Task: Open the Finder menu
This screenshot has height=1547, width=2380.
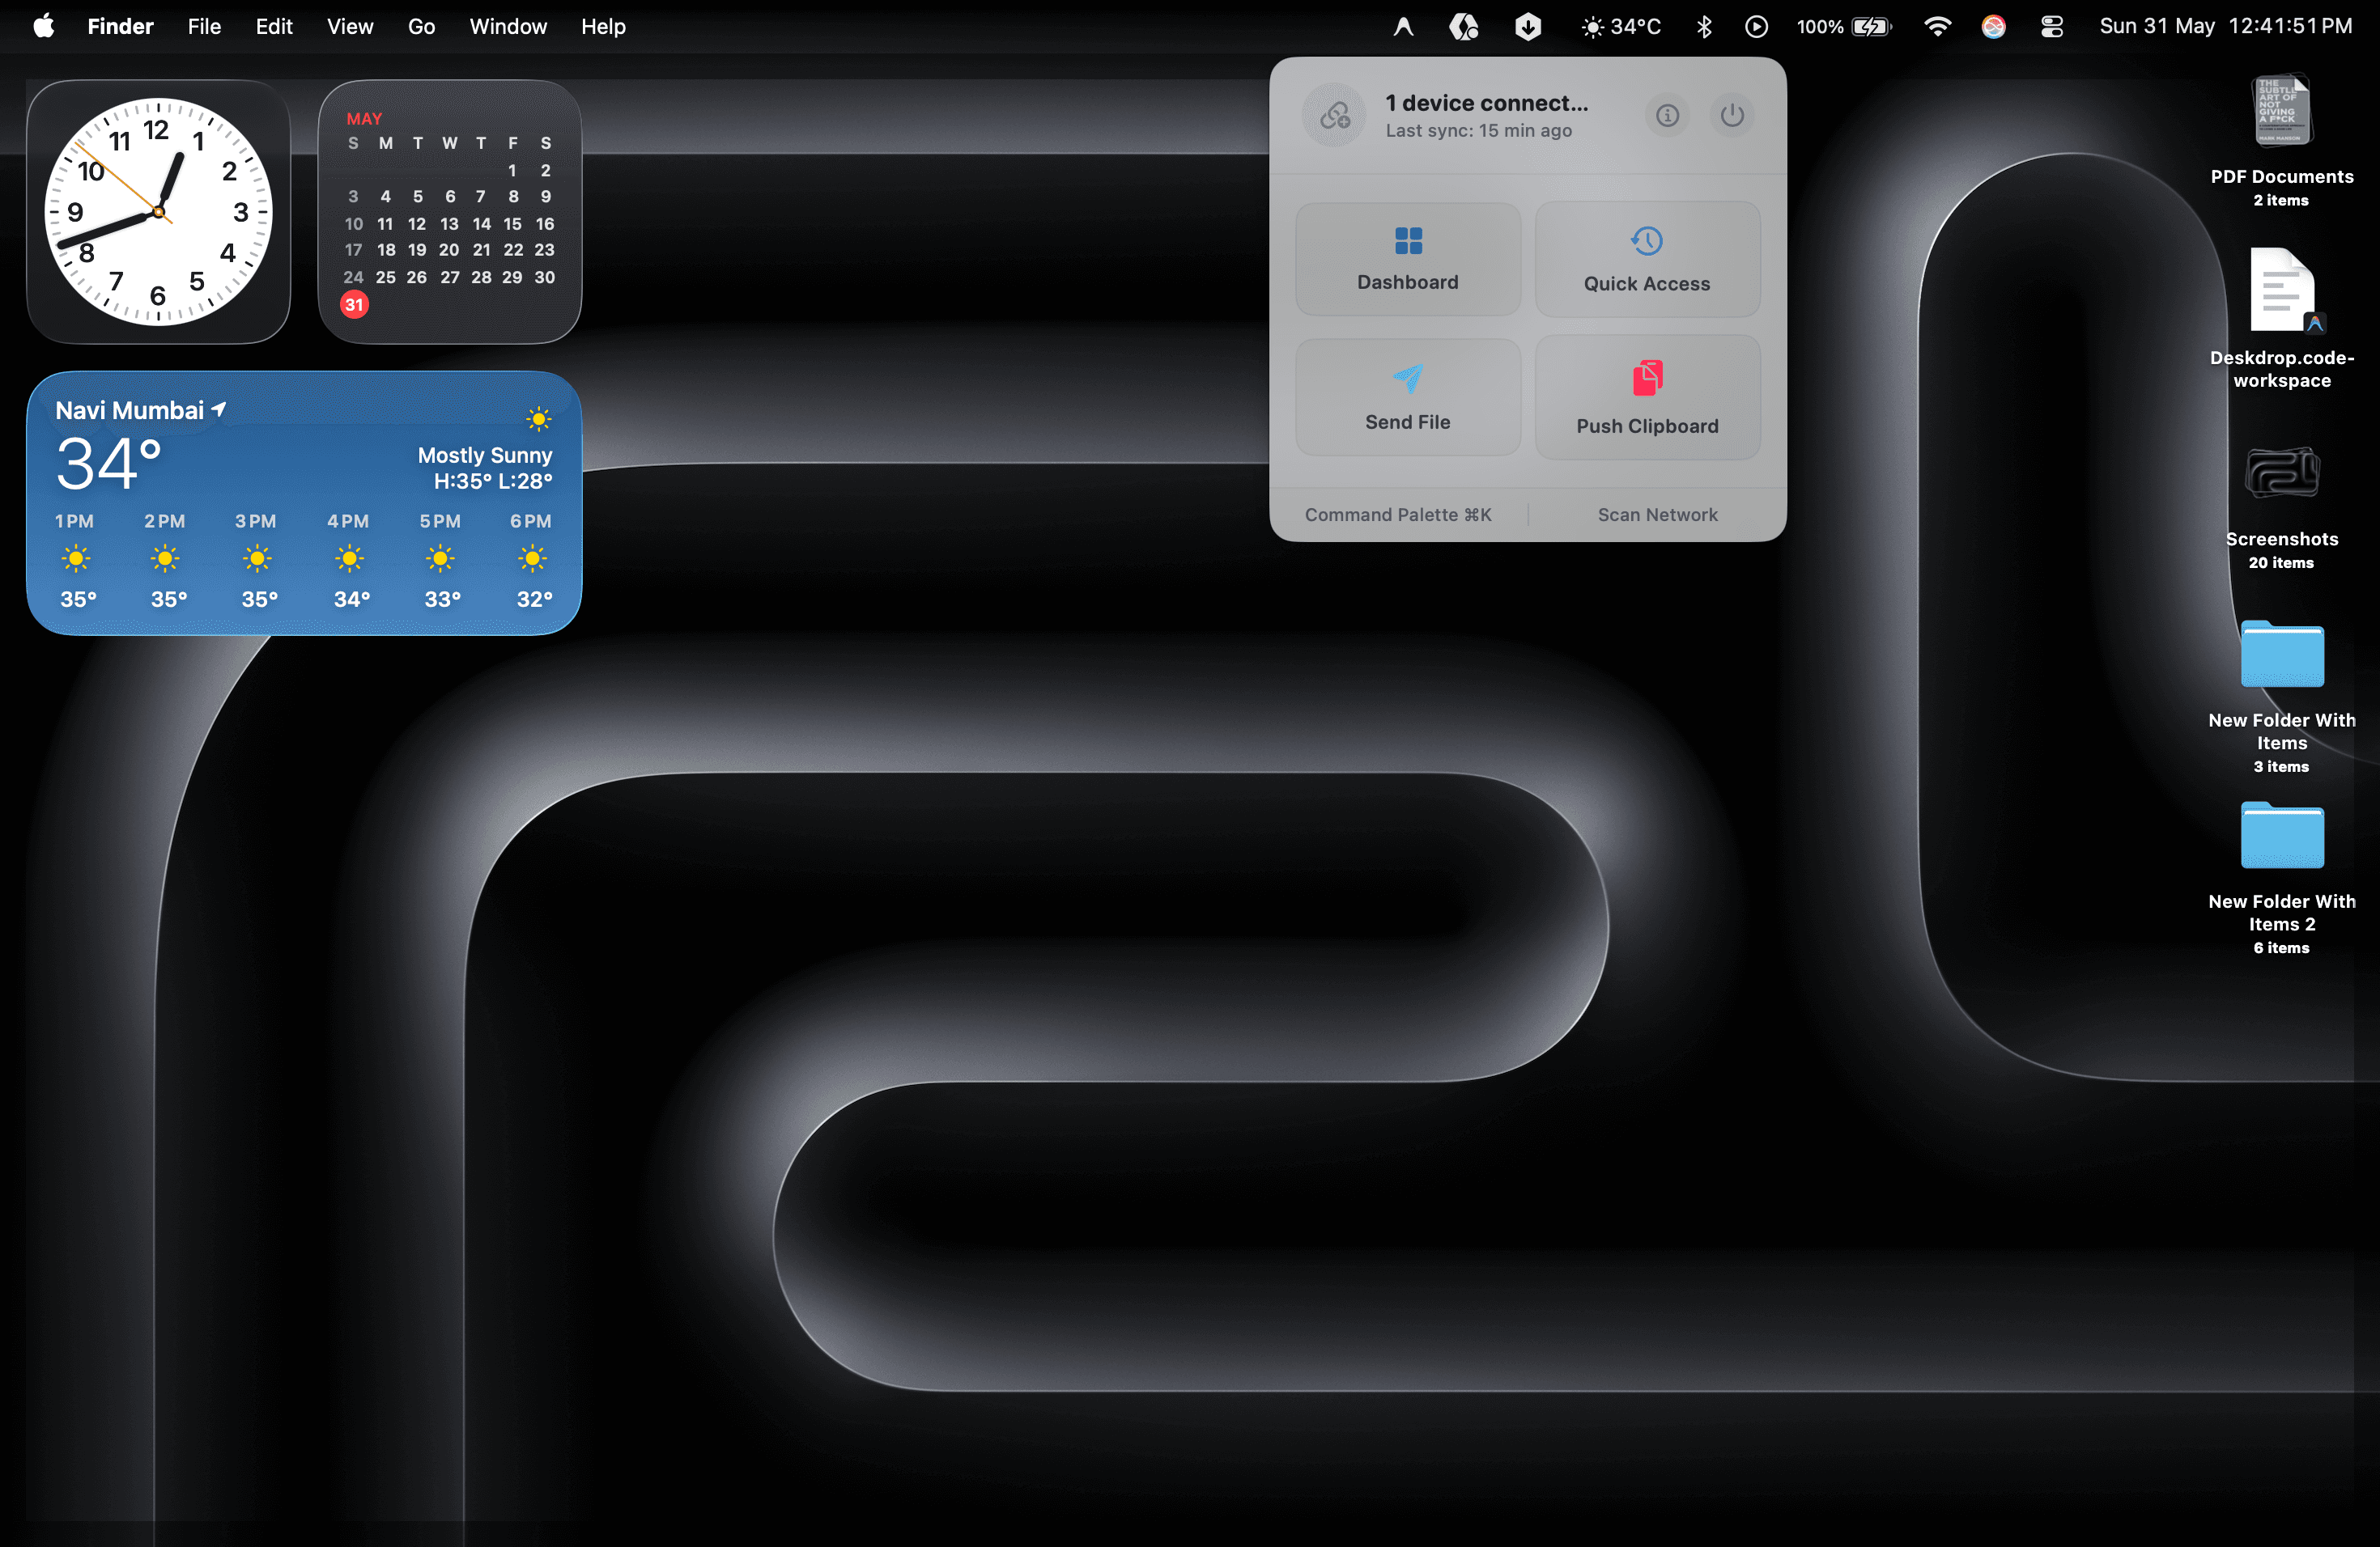Action: tap(120, 26)
